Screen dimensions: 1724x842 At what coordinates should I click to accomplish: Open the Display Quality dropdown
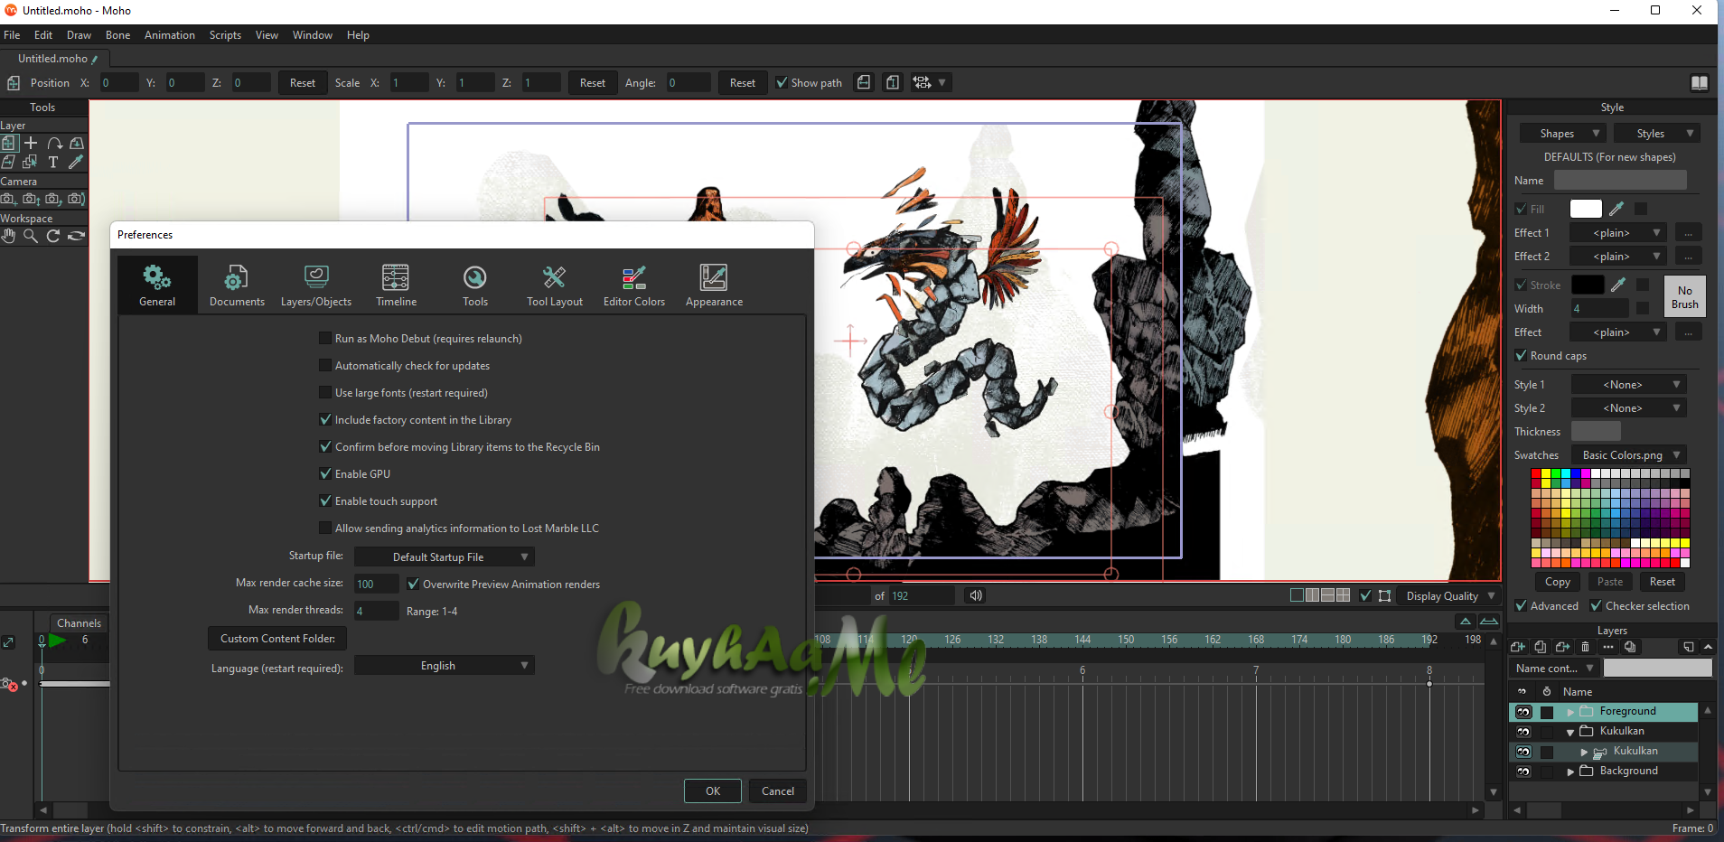coord(1449,596)
